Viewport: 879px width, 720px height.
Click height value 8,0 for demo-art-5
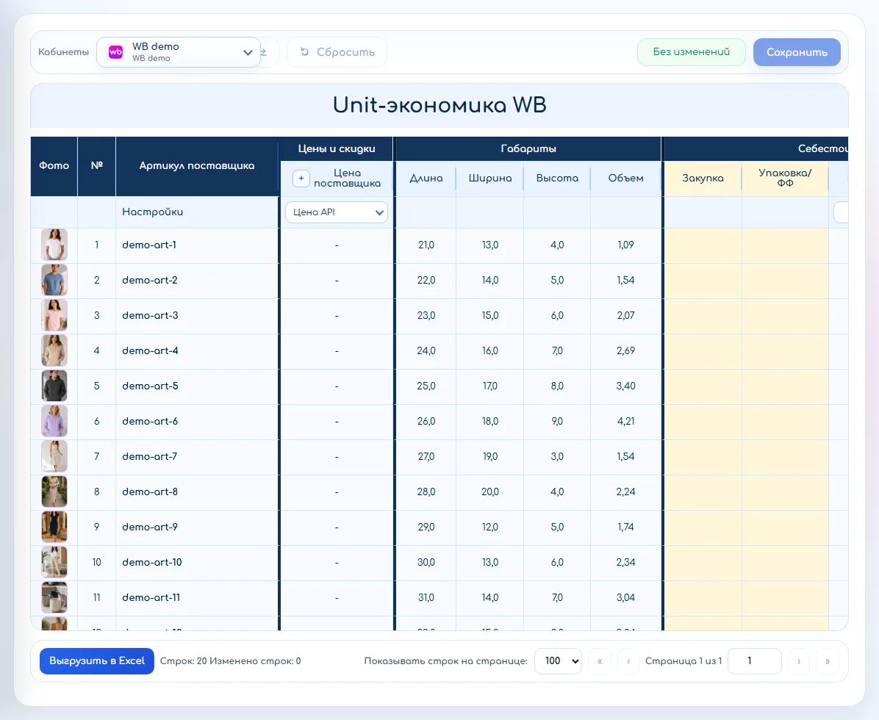[x=556, y=386]
